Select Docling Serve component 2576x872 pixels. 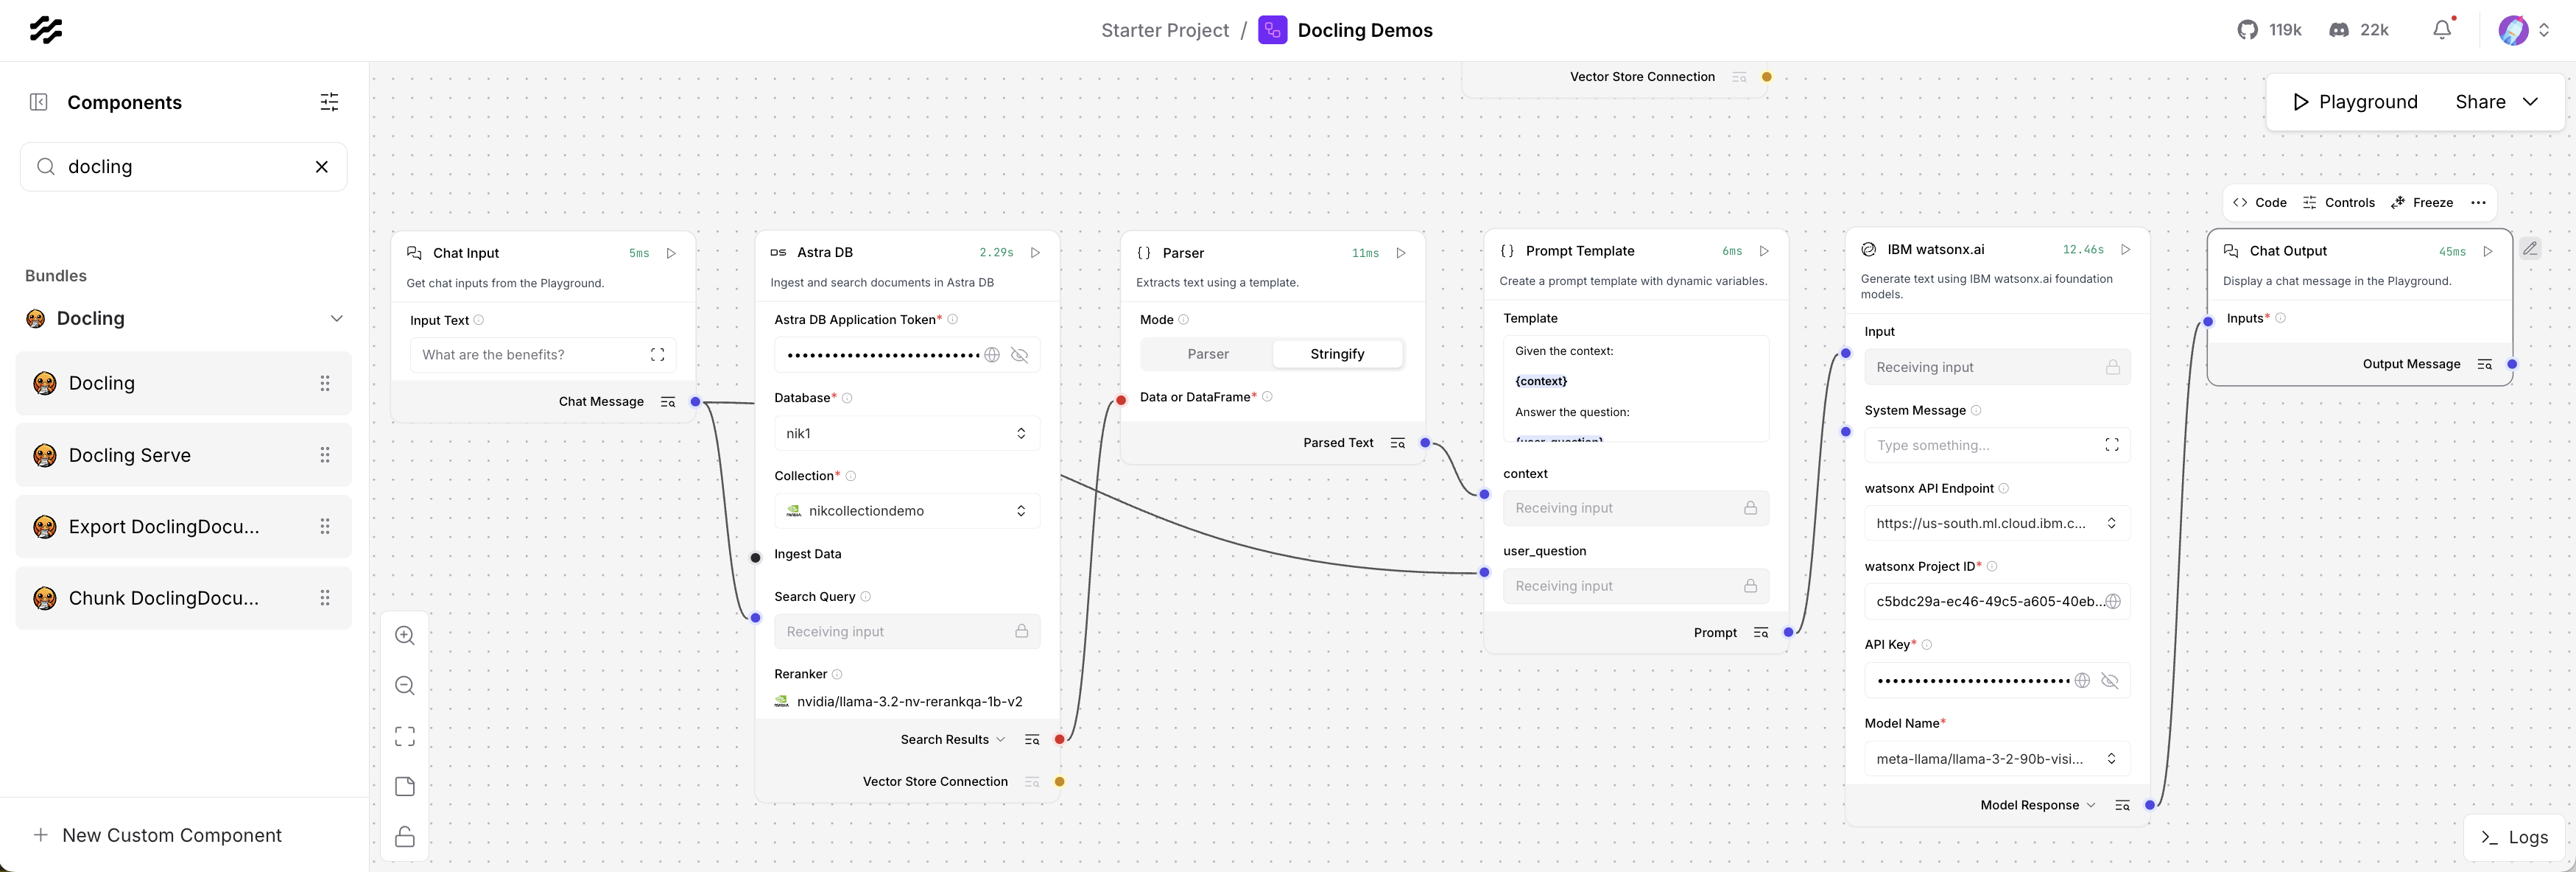[x=184, y=455]
